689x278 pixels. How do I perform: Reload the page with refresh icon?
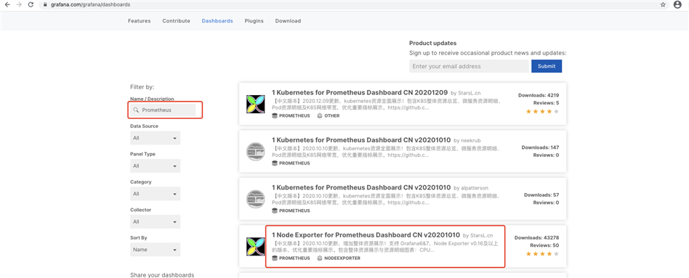[31, 4]
